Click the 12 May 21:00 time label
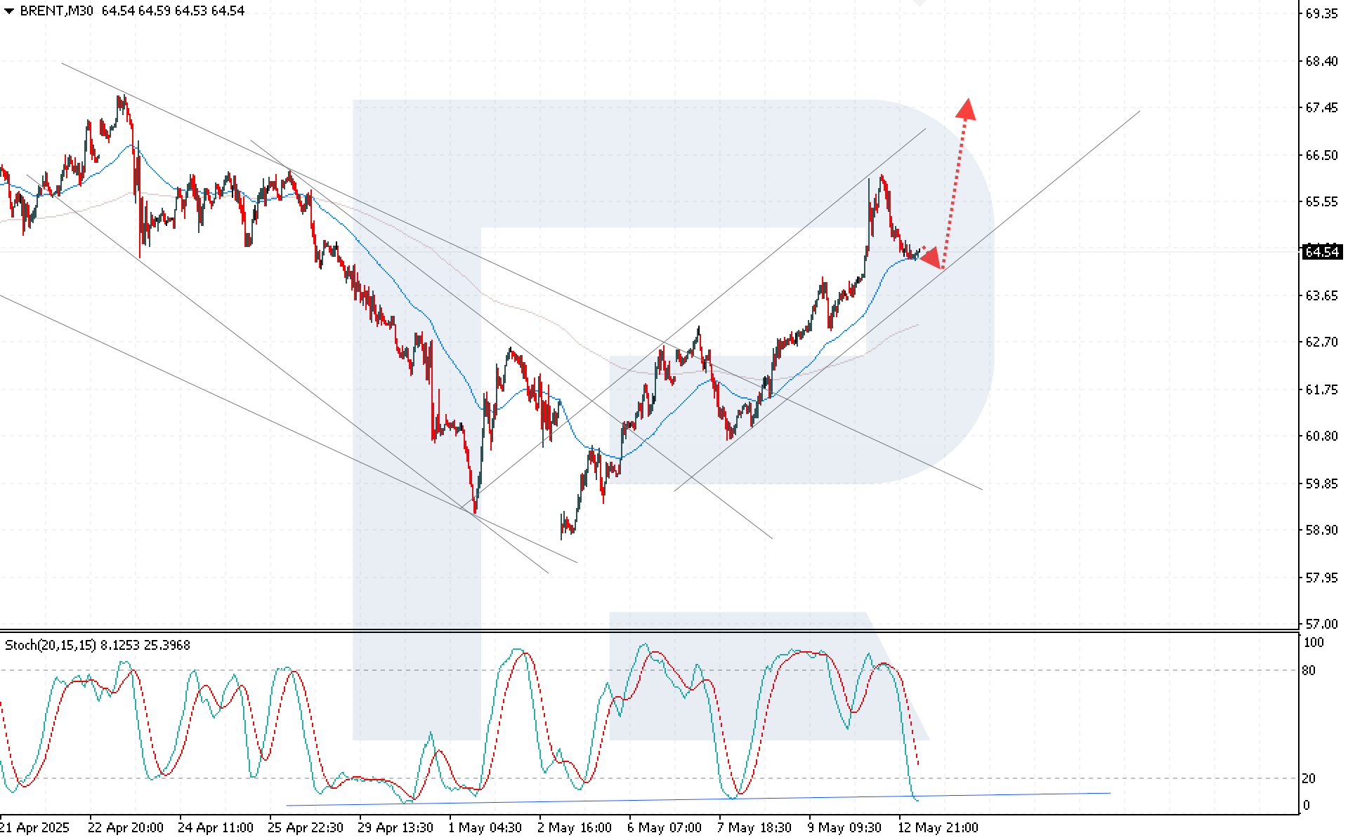The height and width of the screenshot is (840, 1348). 938,827
